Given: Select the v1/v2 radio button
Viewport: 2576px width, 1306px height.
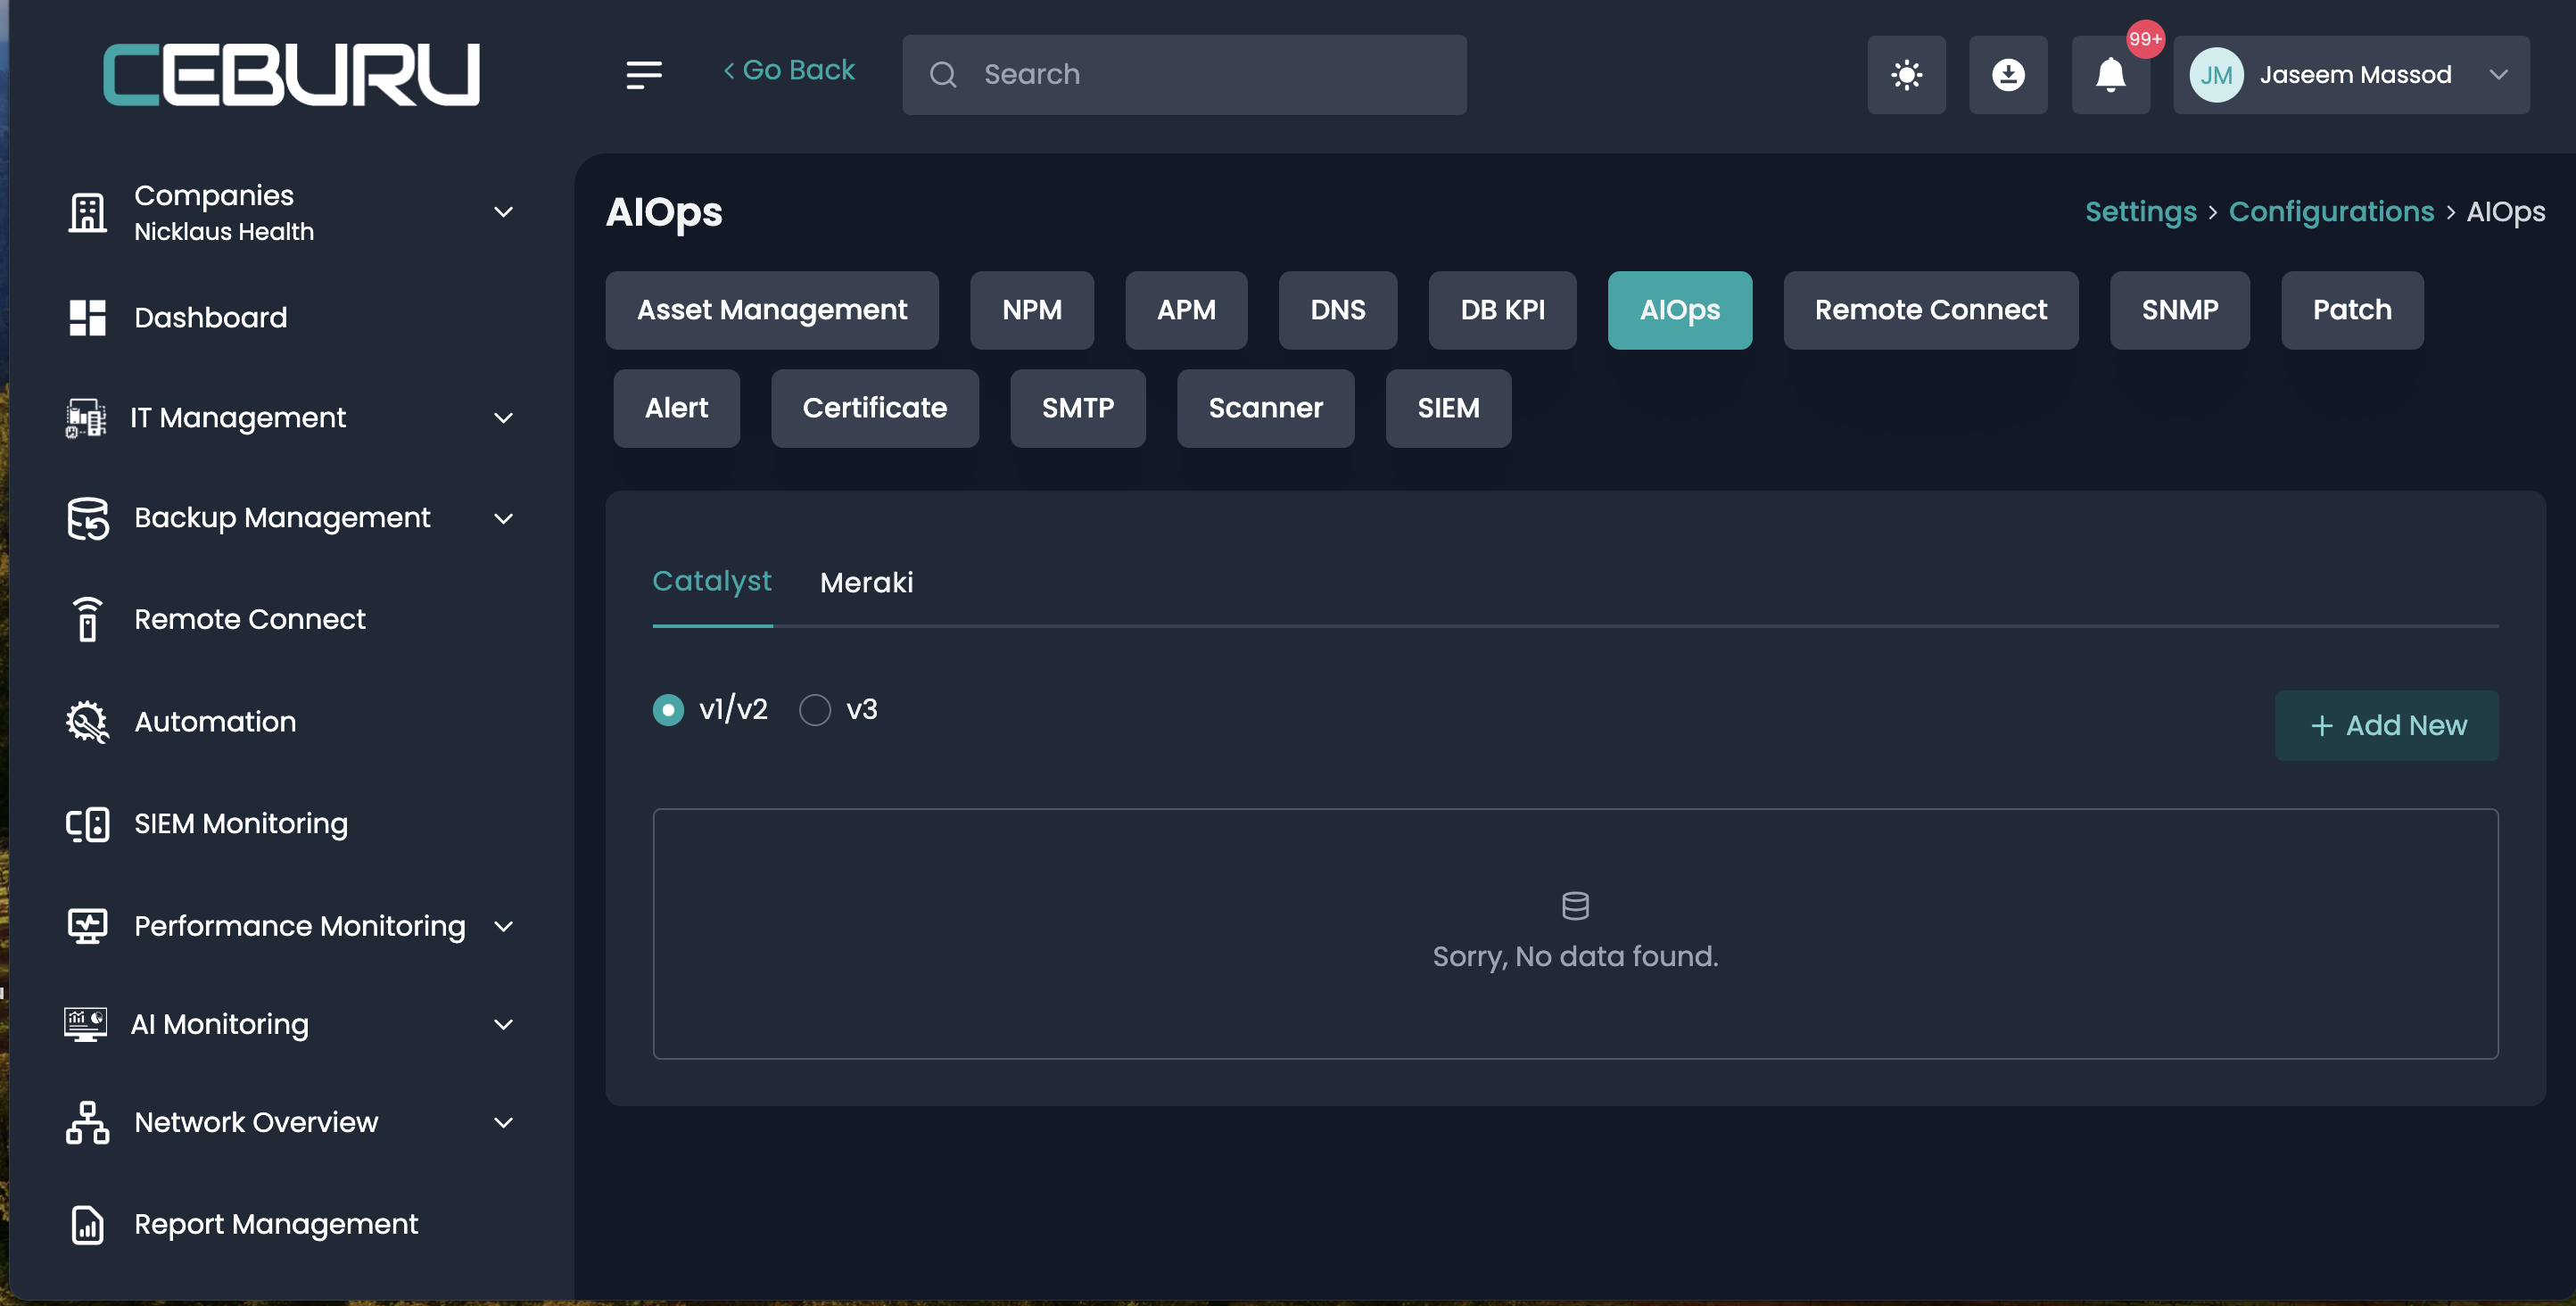Looking at the screenshot, I should pyautogui.click(x=668, y=710).
